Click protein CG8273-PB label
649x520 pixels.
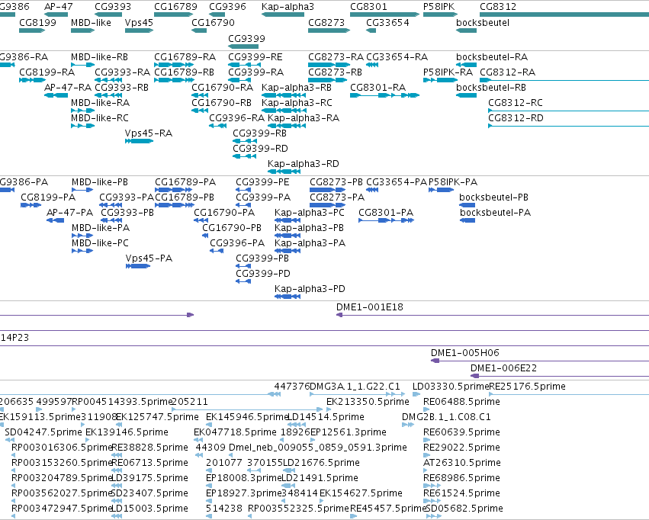[x=336, y=181]
